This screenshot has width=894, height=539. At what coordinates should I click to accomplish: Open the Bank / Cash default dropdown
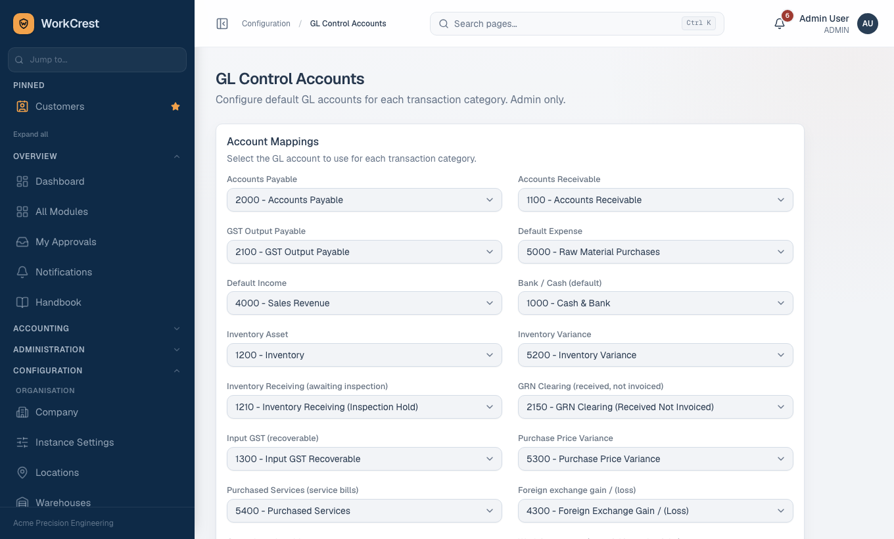point(655,303)
